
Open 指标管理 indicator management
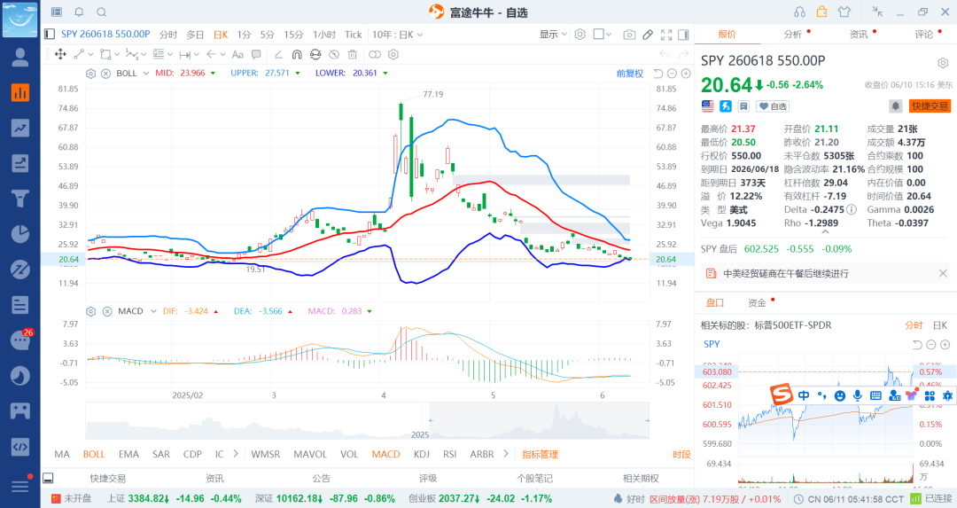[x=541, y=454]
